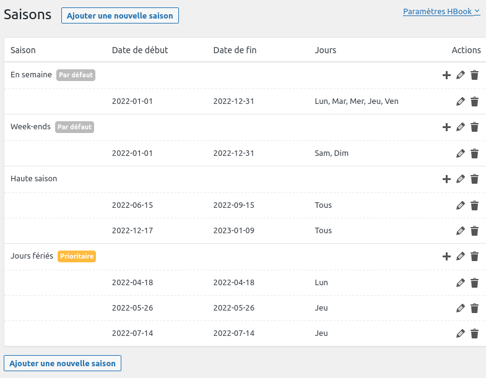This screenshot has width=486, height=378.
Task: Edit the Haute saison season name
Action: (x=460, y=179)
